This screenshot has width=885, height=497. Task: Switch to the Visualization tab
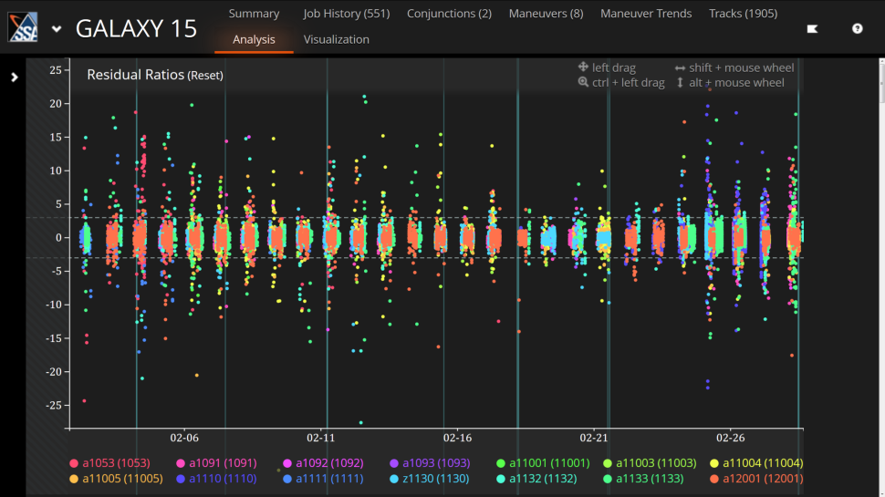[337, 39]
